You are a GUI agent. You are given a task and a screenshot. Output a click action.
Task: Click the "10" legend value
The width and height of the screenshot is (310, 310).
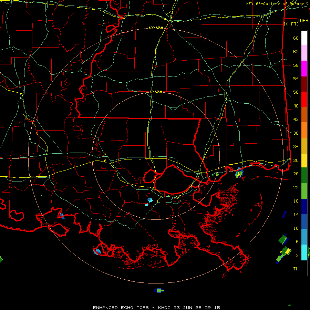(x=296, y=228)
